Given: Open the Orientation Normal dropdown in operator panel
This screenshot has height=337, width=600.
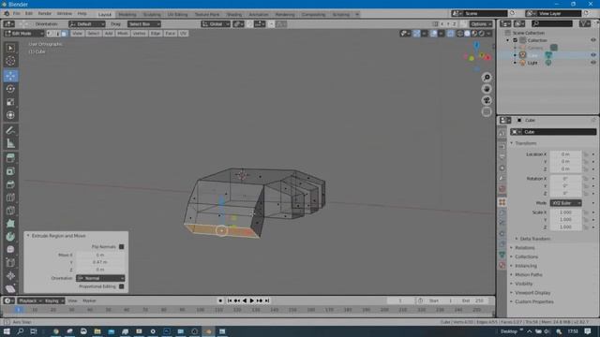Looking at the screenshot, I should tap(100, 278).
